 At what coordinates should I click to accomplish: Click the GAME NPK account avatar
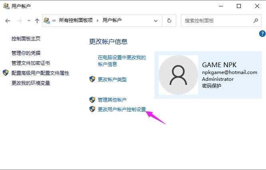pyautogui.click(x=178, y=75)
